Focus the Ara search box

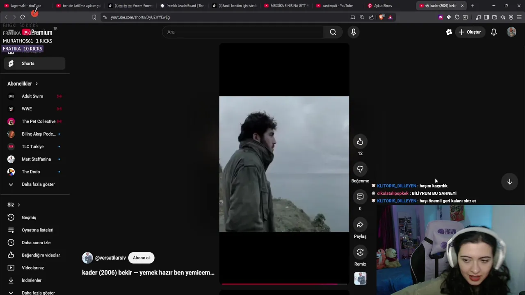point(243,32)
